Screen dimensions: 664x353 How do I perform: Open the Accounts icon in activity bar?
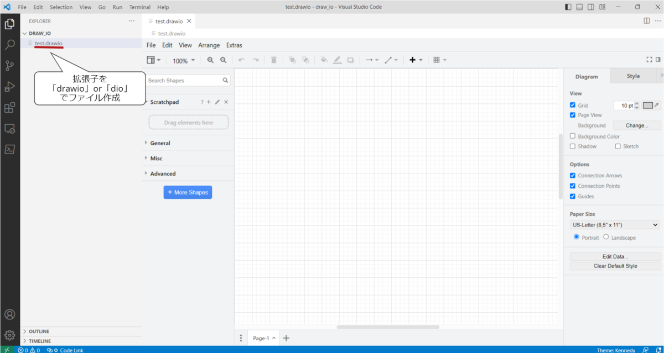click(x=9, y=314)
